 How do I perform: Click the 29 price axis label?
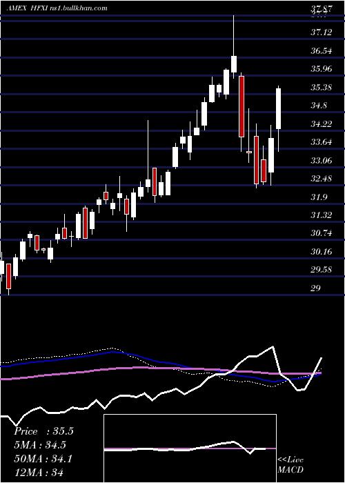coord(316,288)
